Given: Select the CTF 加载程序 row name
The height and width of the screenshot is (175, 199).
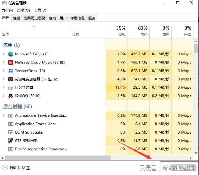Looking at the screenshot, I should [x=26, y=141].
